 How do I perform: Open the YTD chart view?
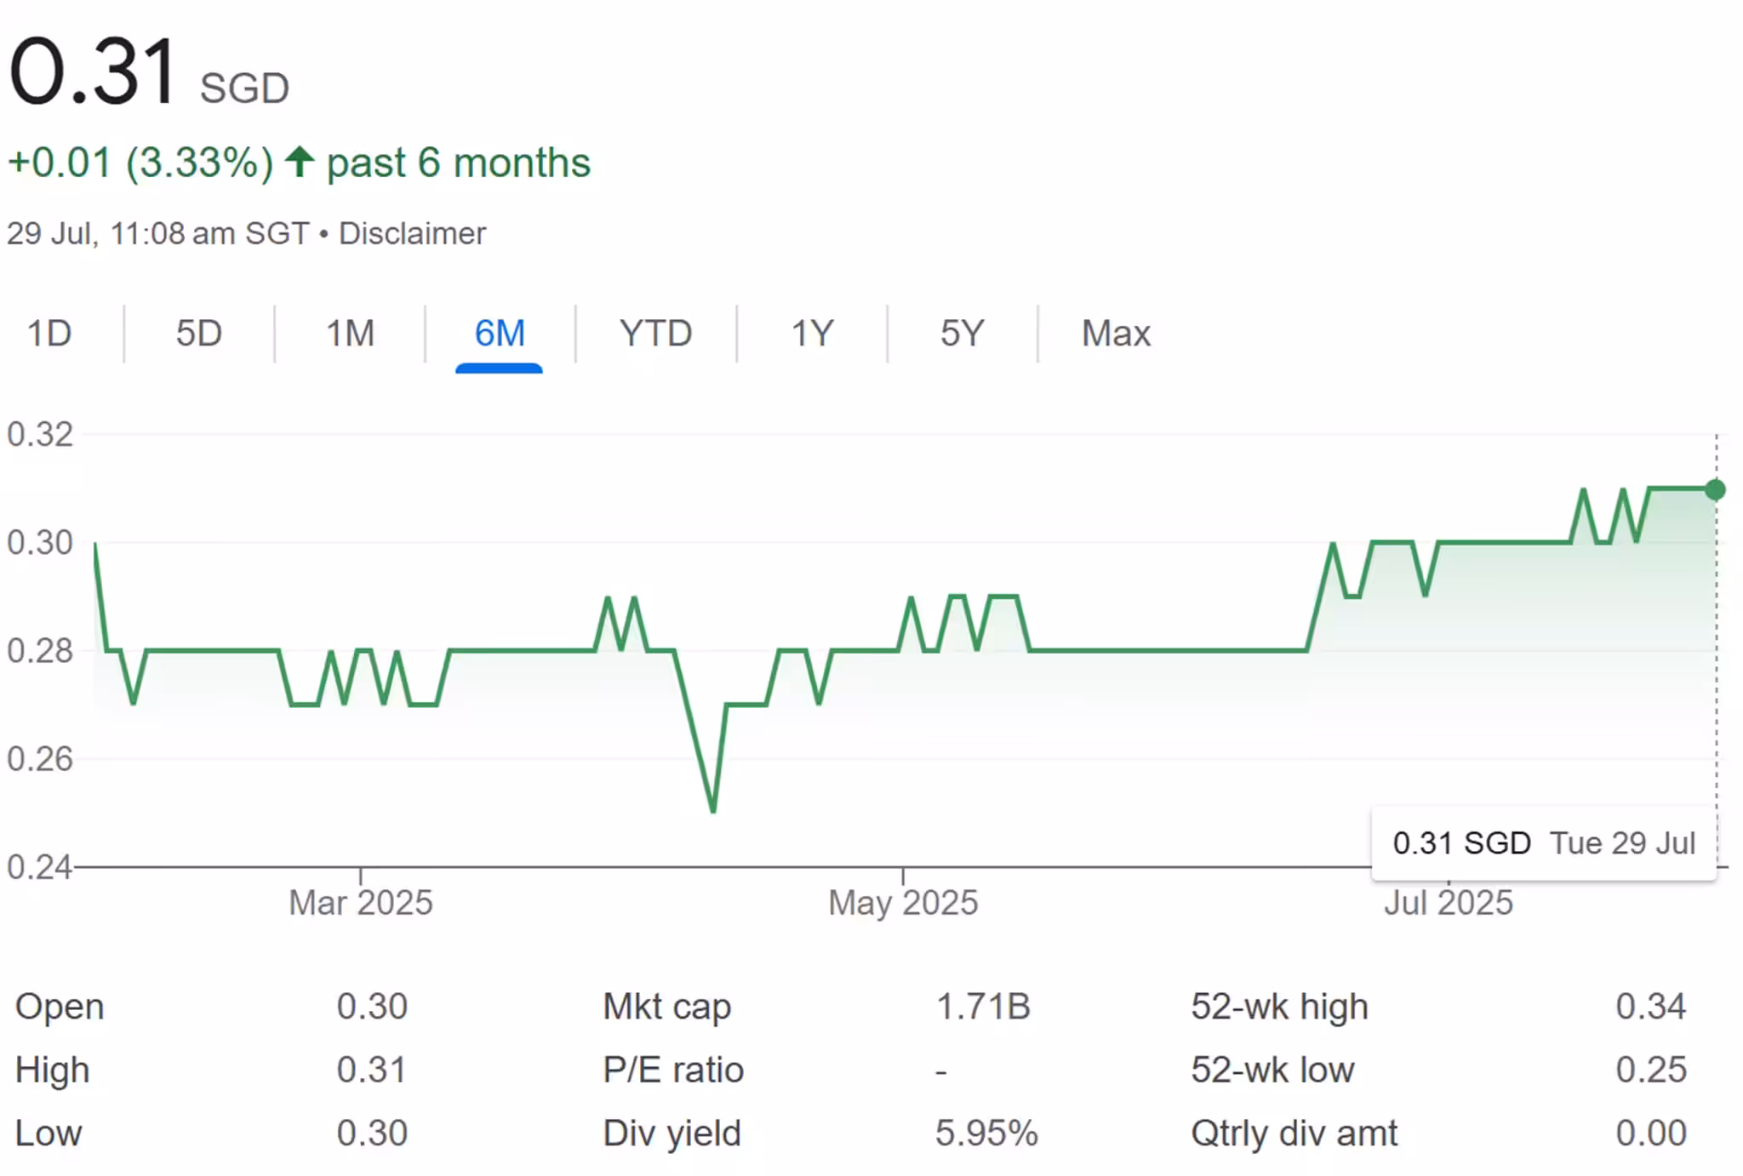click(655, 333)
